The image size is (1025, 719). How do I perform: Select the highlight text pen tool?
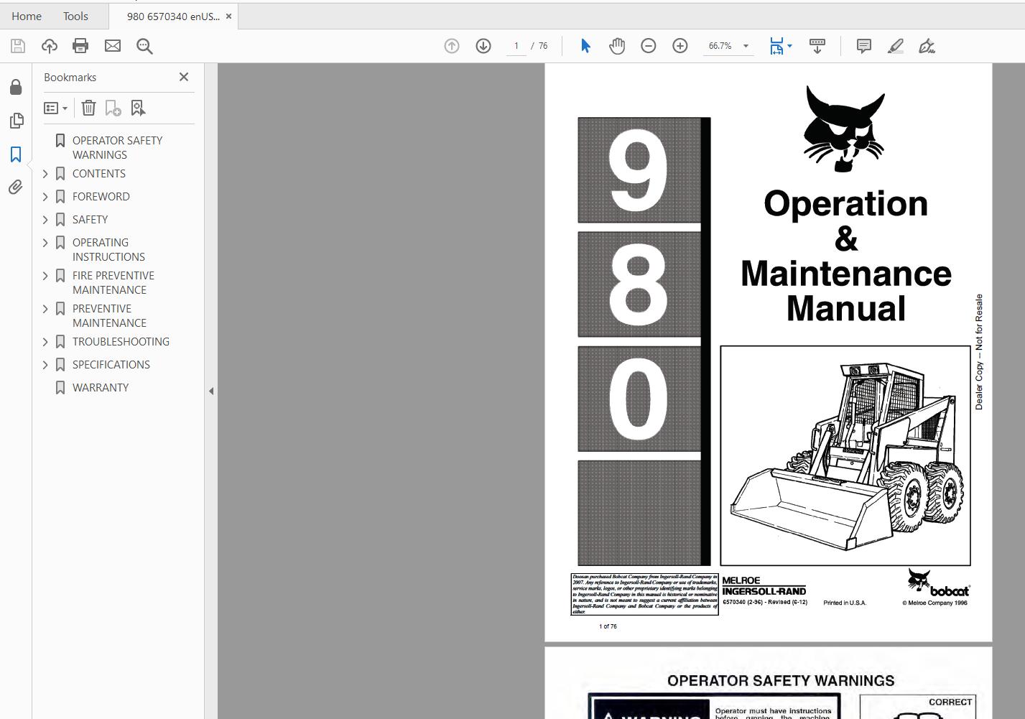(x=896, y=46)
